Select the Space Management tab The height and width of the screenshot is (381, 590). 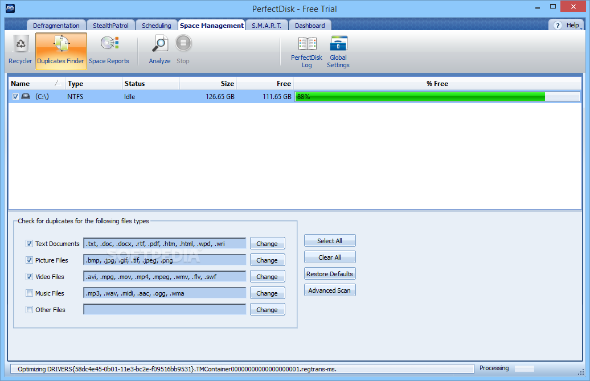211,26
